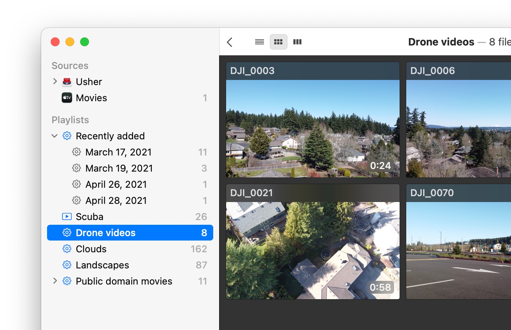This screenshot has width=511, height=330.
Task: Click the count 87 beside Landscapes
Action: click(x=201, y=265)
